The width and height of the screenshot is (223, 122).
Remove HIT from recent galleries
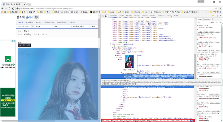pos(71,26)
